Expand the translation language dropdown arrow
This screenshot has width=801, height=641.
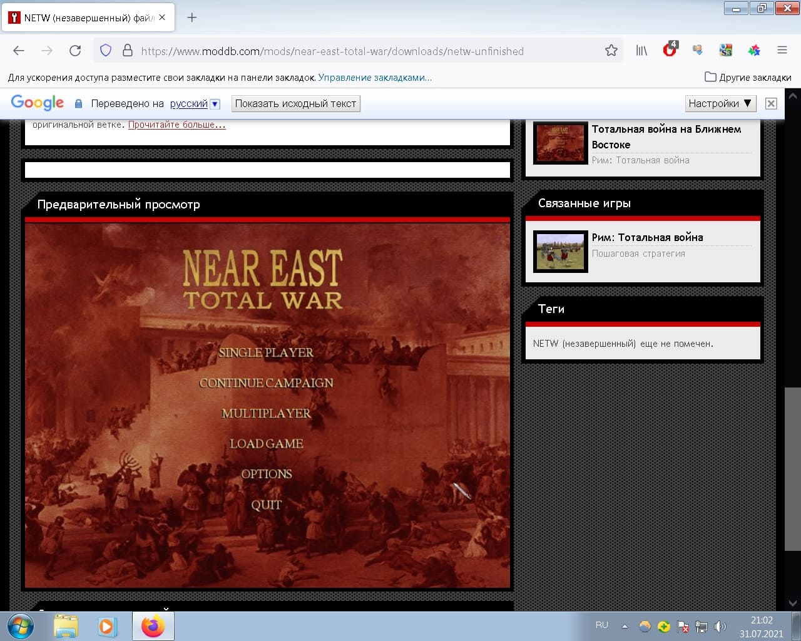pos(215,104)
